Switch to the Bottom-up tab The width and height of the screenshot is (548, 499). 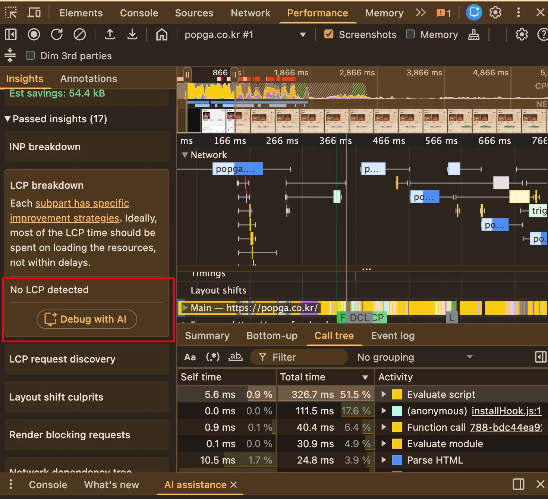[272, 336]
